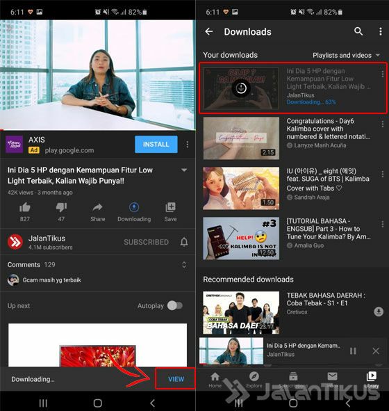Tap the notification bell for JalanTikus
Viewport: 389px width, 411px height.
tap(184, 242)
